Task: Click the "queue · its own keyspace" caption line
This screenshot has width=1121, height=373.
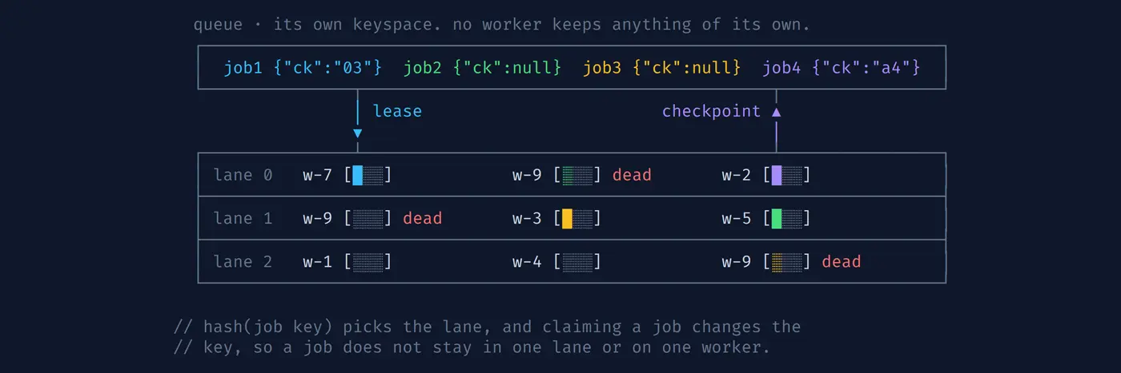Action: (502, 25)
